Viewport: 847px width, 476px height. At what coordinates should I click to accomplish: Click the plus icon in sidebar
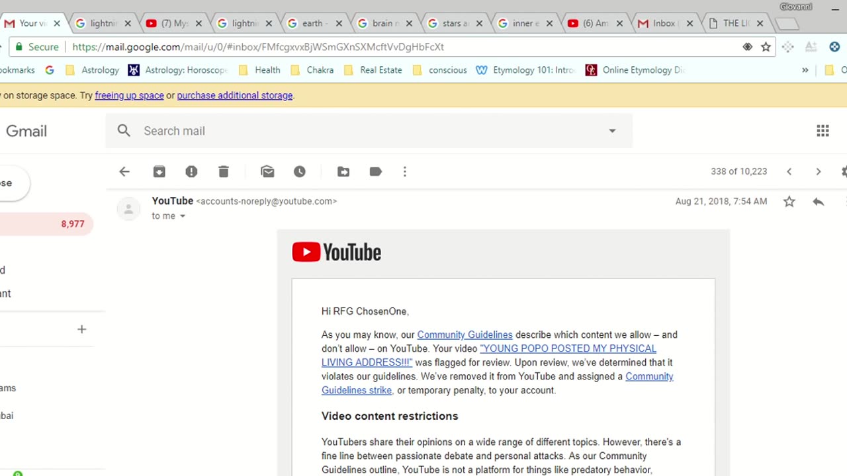pyautogui.click(x=81, y=329)
